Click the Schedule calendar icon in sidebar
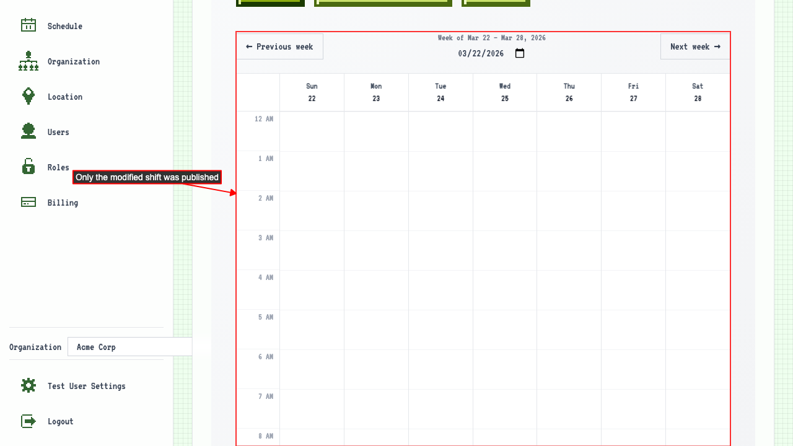The width and height of the screenshot is (793, 446). click(28, 25)
